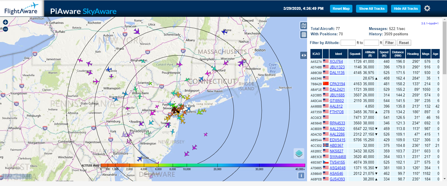Sort table by Distance (NM) column
The height and width of the screenshot is (186, 447).
coord(398,54)
